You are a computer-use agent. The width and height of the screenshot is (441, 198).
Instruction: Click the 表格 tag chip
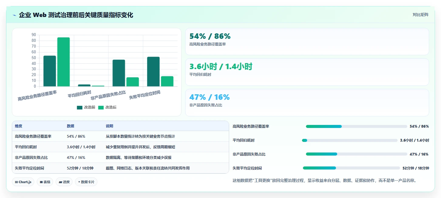45,182
